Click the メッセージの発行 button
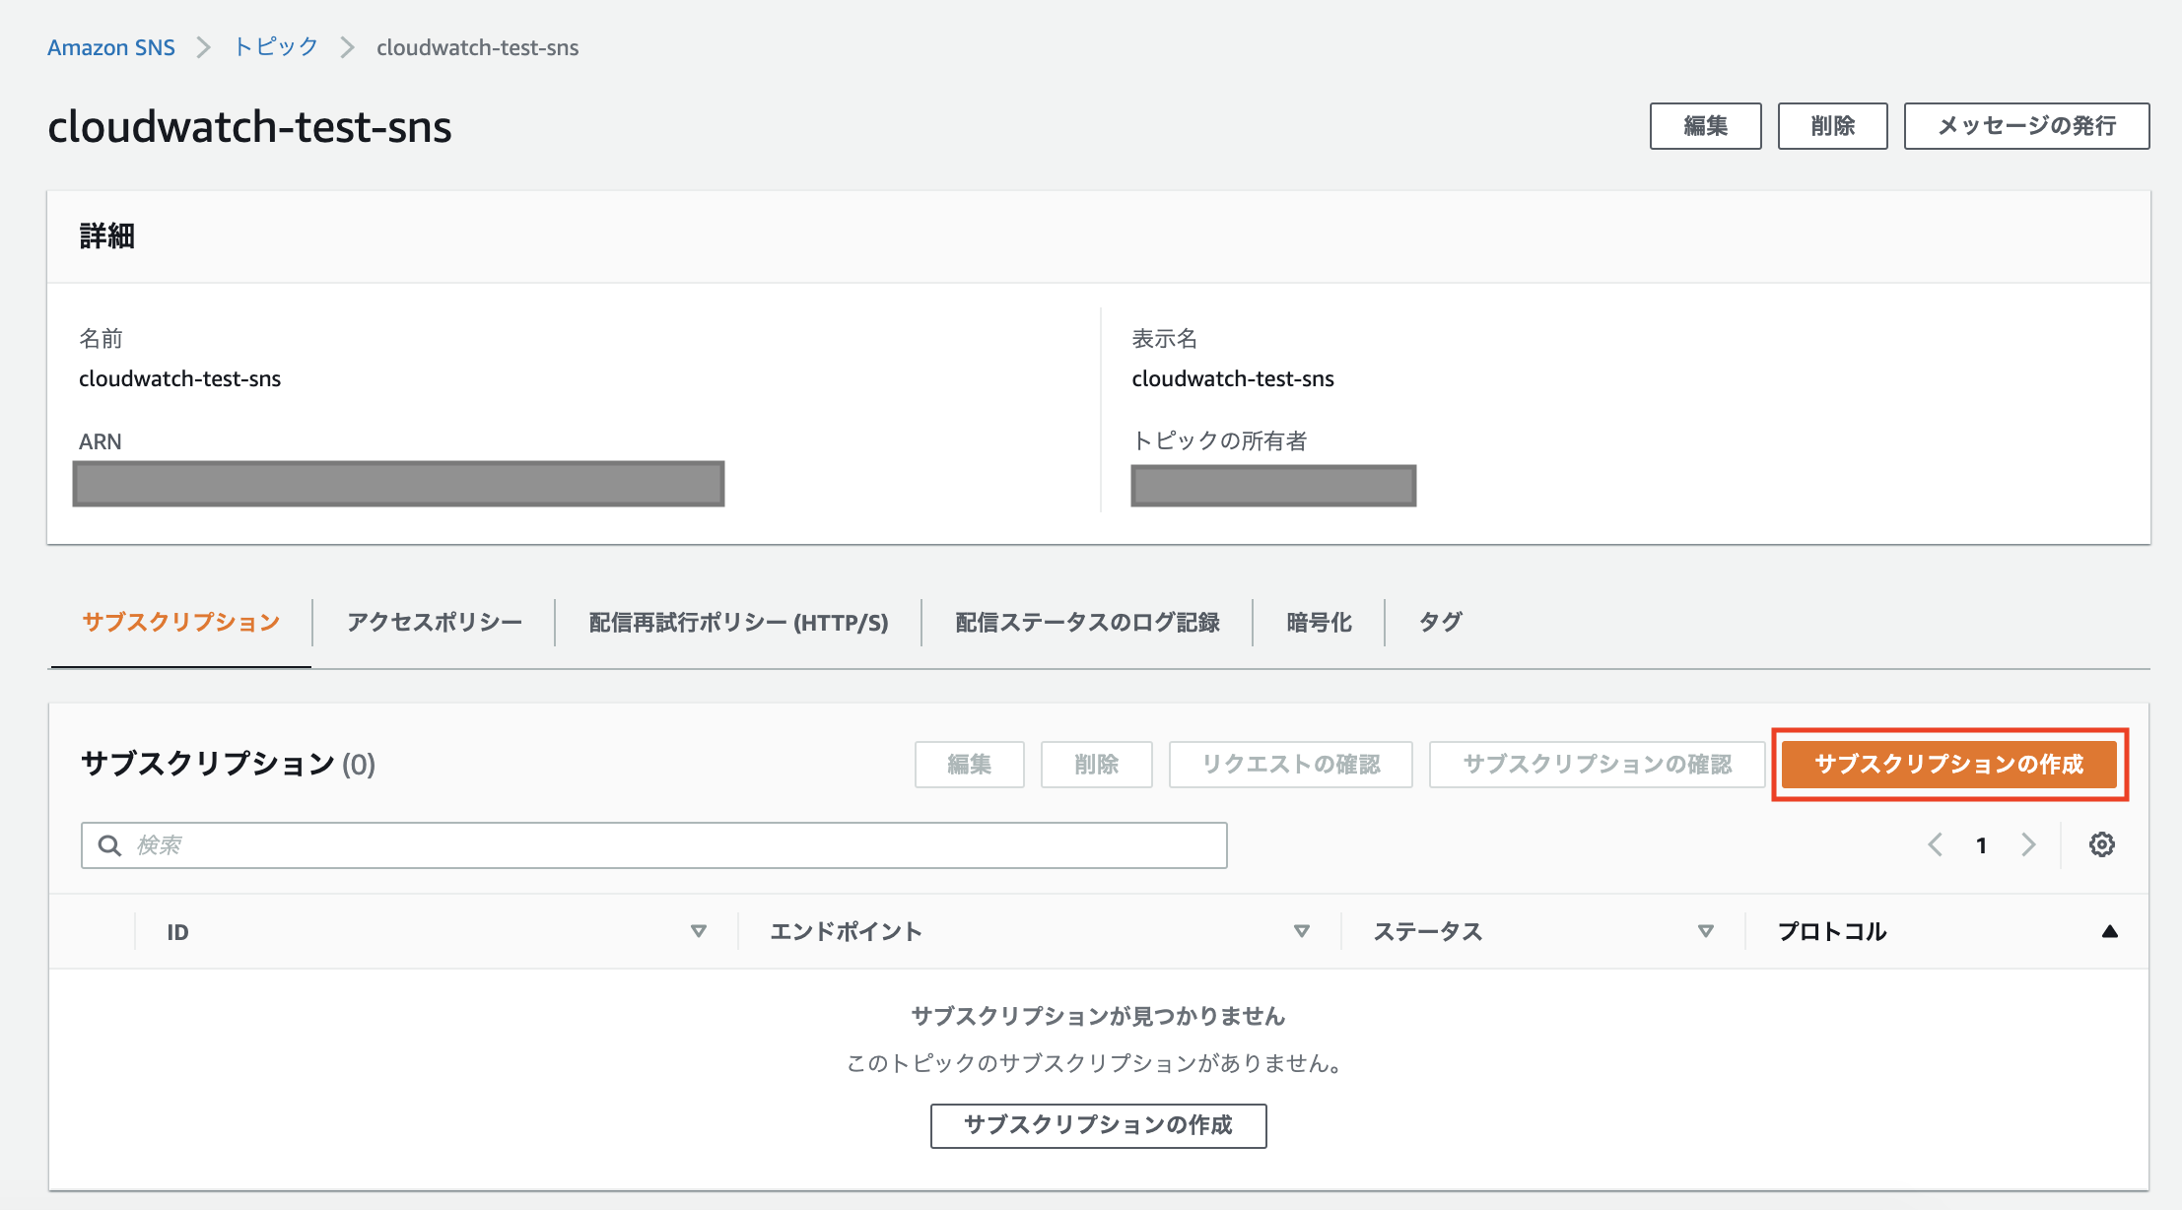This screenshot has width=2182, height=1210. click(x=2026, y=126)
